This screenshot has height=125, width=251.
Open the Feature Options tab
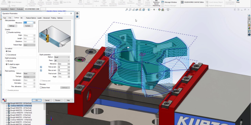tap(31, 18)
